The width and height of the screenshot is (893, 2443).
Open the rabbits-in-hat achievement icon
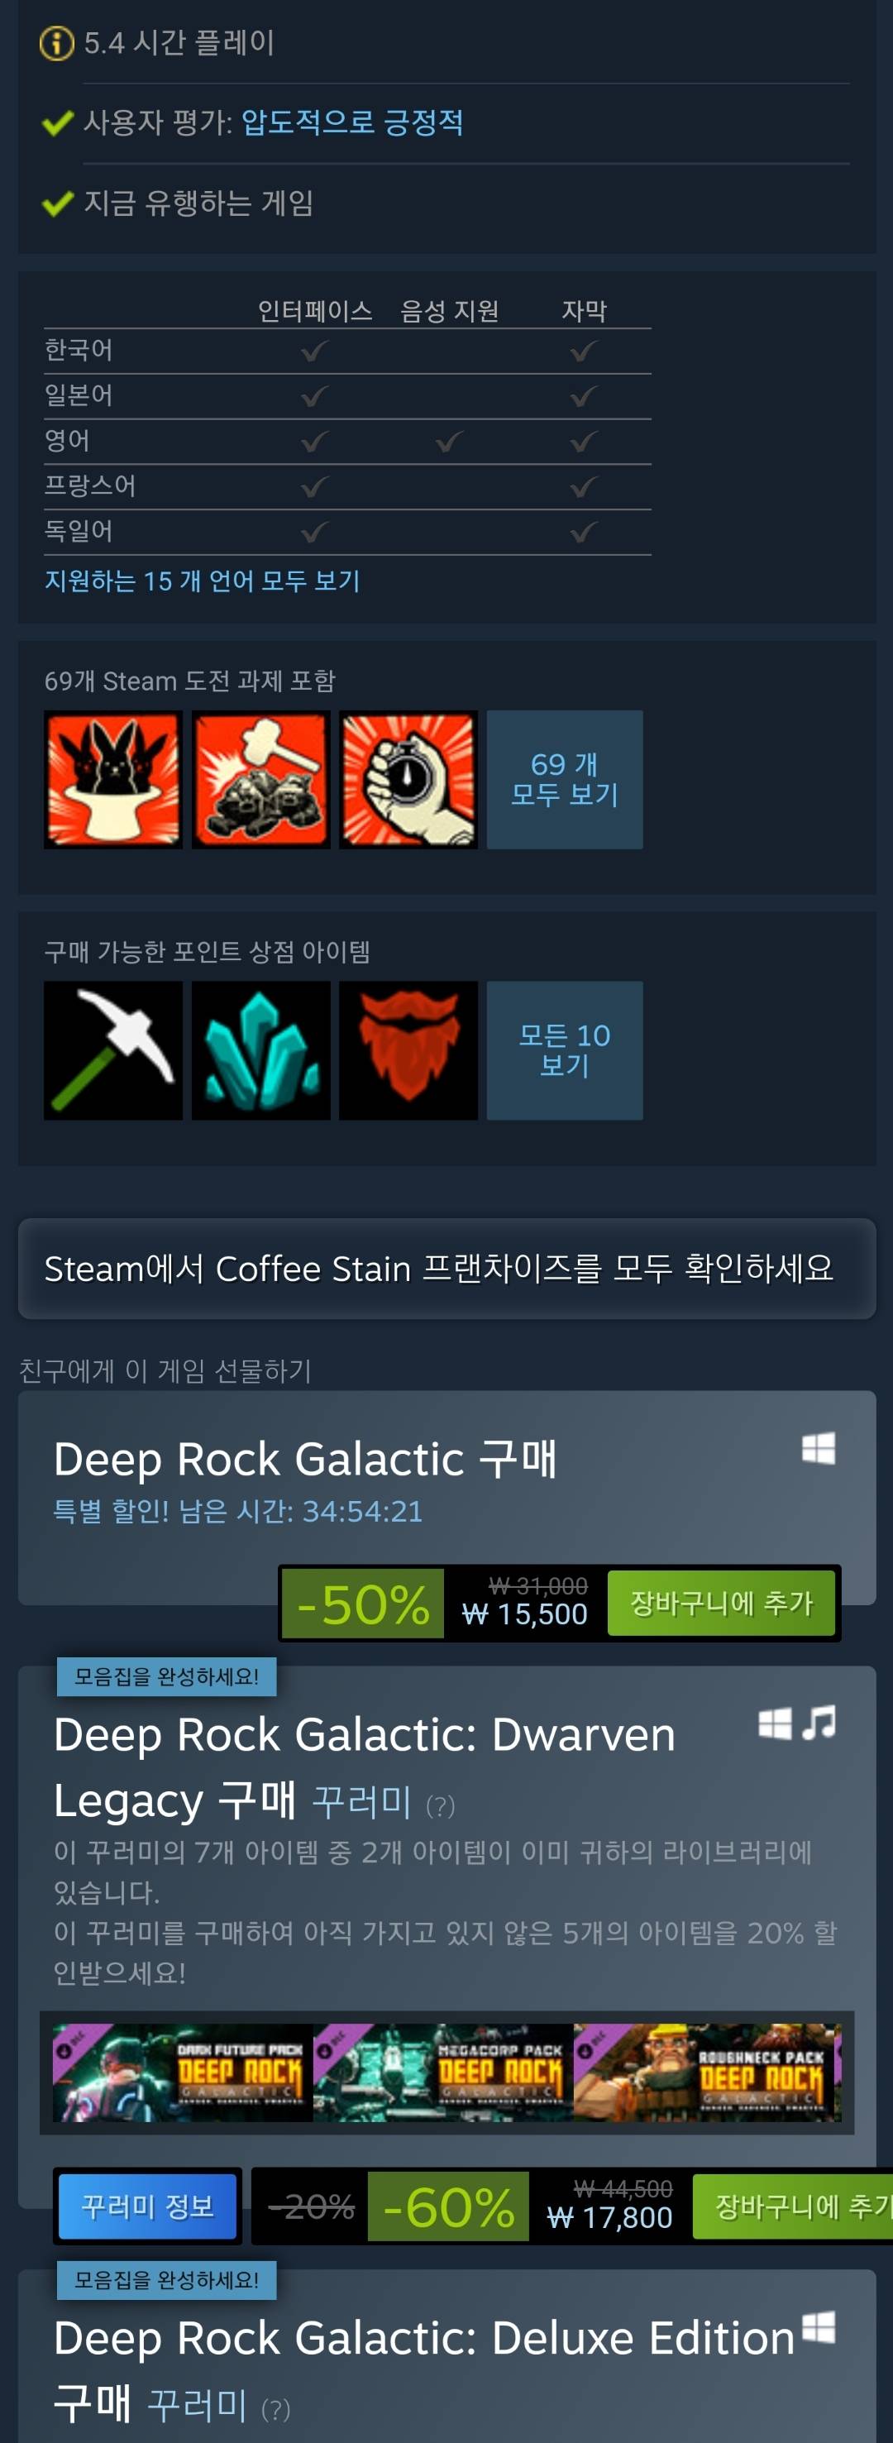point(112,778)
